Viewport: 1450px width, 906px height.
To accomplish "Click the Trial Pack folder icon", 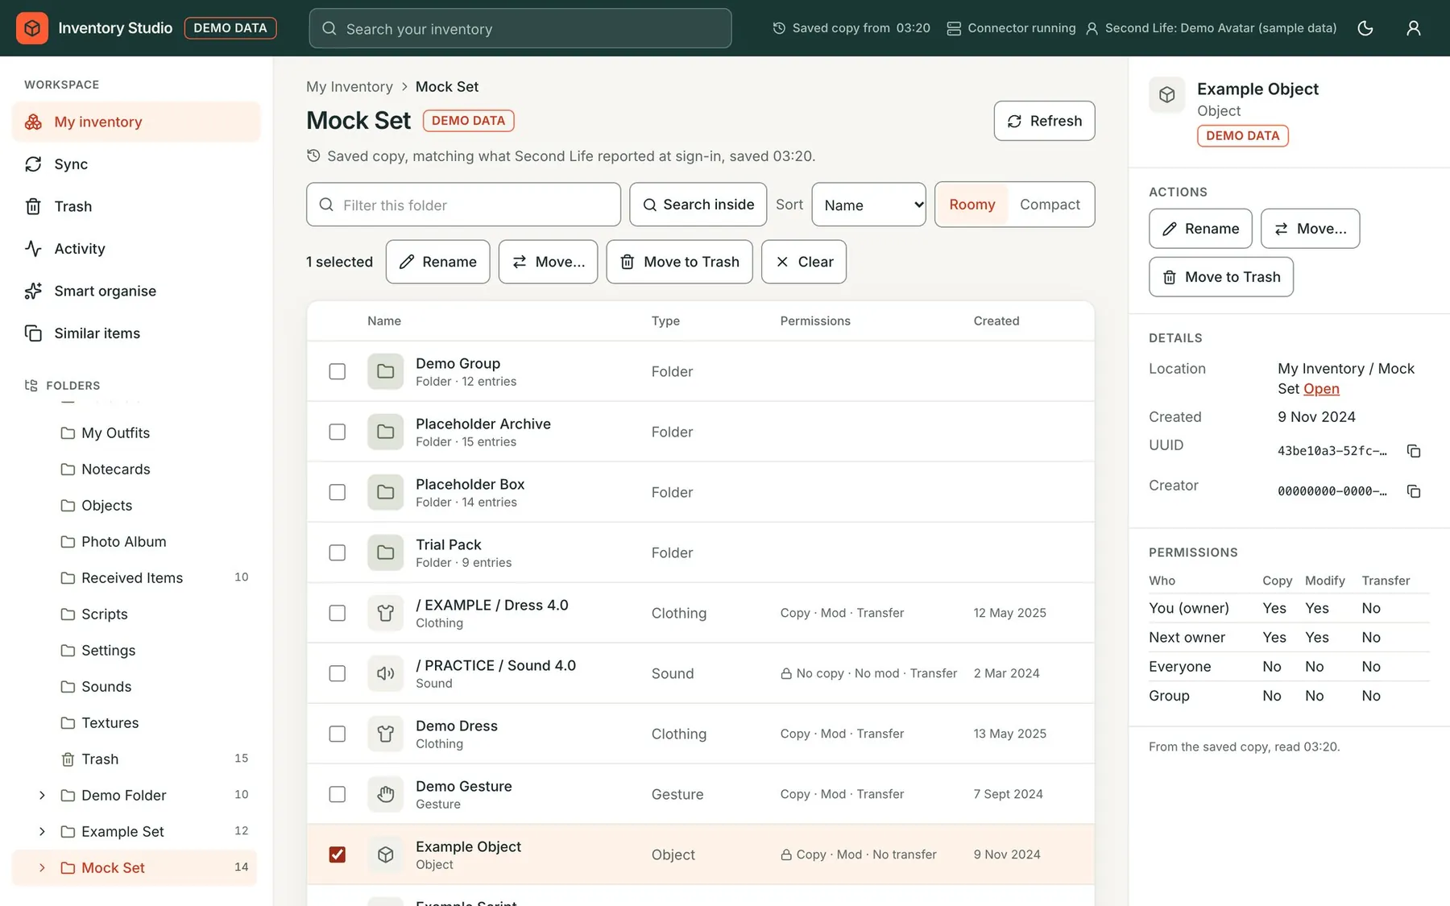I will click(x=386, y=552).
